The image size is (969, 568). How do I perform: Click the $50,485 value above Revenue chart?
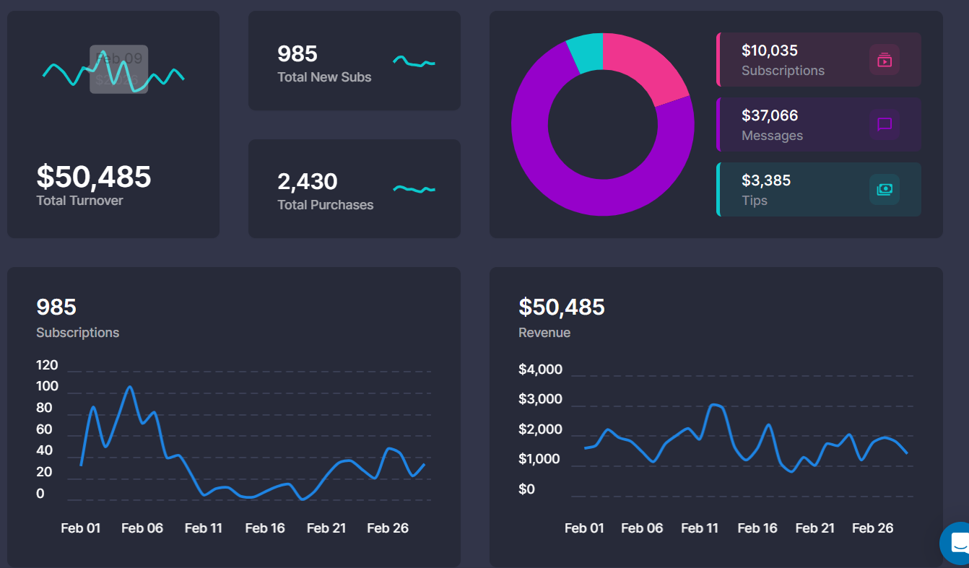(562, 307)
